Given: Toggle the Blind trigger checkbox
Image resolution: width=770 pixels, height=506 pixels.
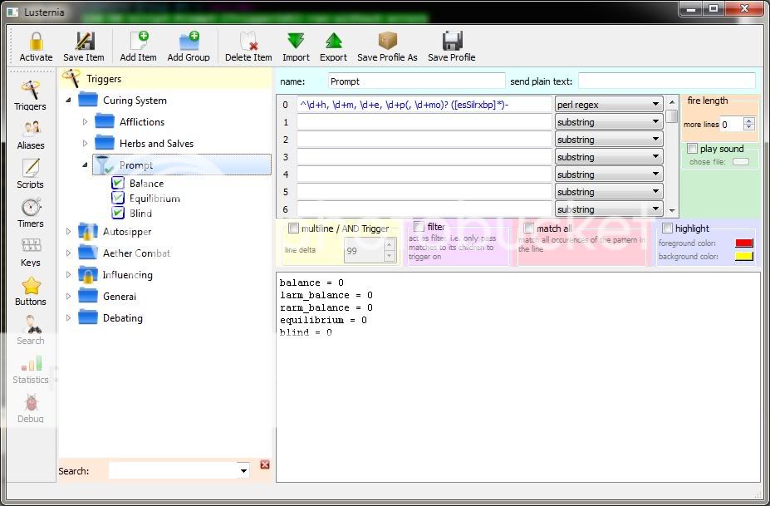Looking at the screenshot, I should (x=118, y=213).
